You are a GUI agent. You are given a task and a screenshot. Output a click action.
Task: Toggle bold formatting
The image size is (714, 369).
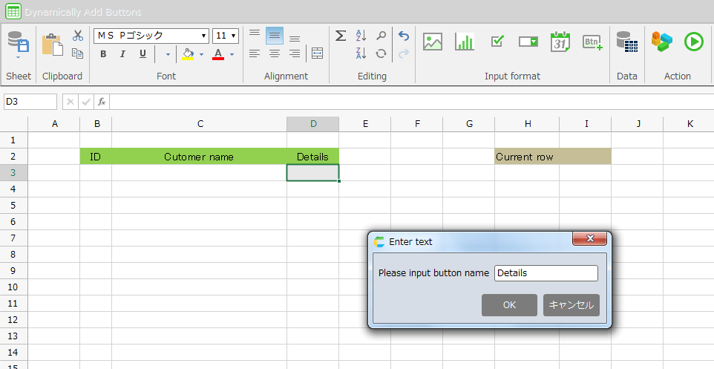[x=103, y=54]
